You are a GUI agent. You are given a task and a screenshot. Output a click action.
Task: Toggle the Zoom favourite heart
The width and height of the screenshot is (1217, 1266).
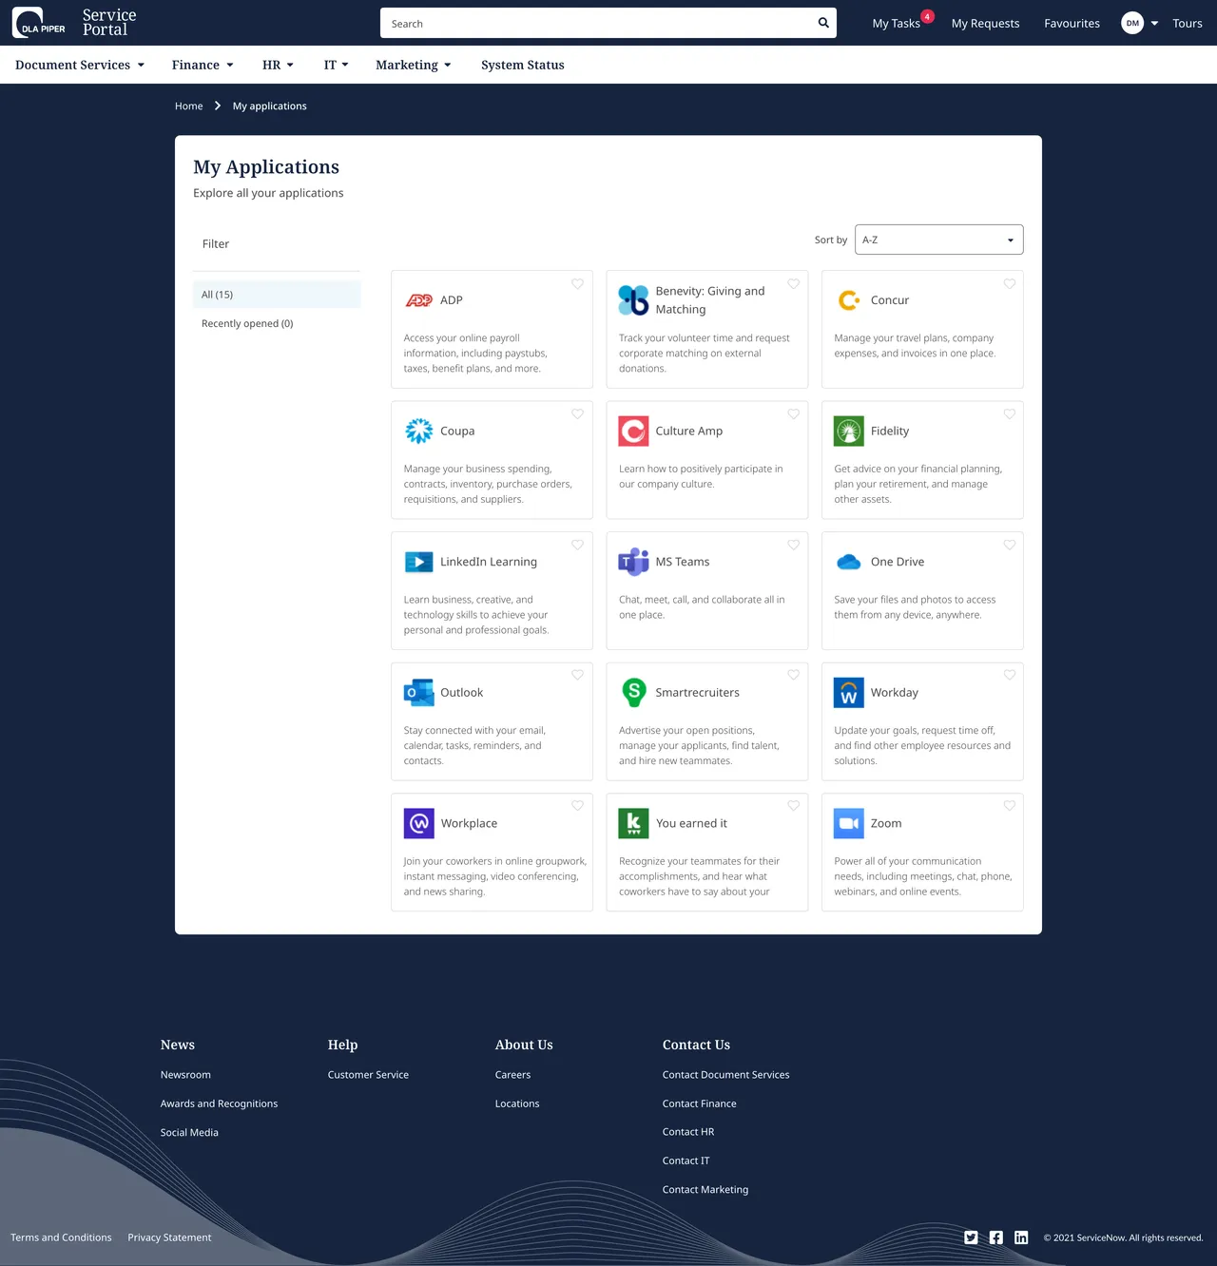(1009, 806)
